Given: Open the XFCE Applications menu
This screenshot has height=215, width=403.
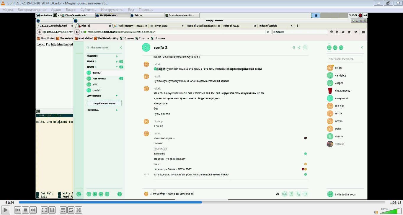Looking at the screenshot, I should pyautogui.click(x=44, y=15).
